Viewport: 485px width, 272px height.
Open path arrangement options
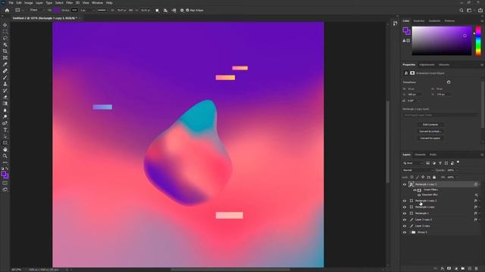click(x=174, y=10)
